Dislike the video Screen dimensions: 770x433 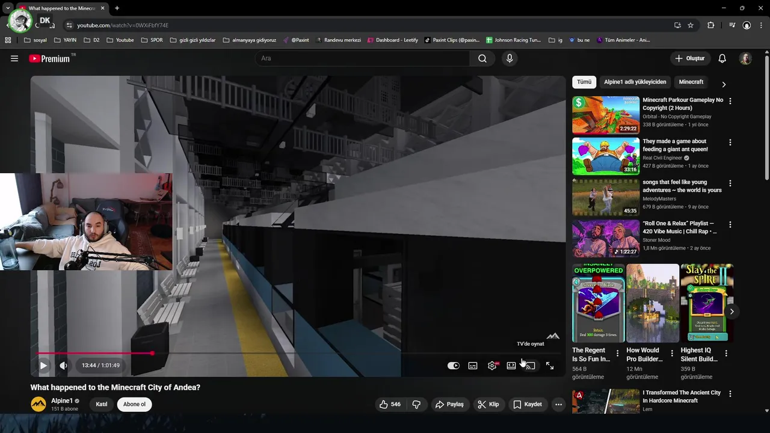tap(416, 404)
